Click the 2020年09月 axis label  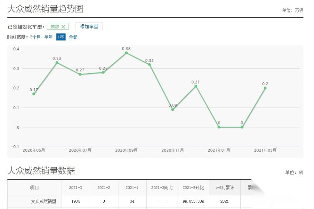126,150
